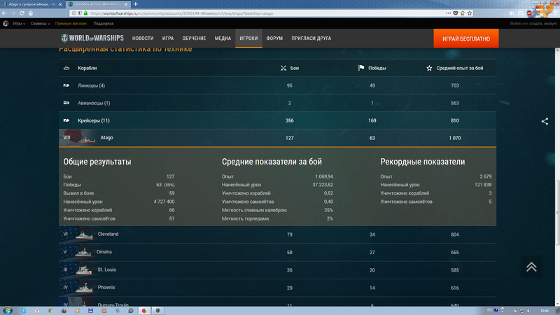Open Adblock Plus extension
The height and width of the screenshot is (315, 560).
(x=529, y=13)
